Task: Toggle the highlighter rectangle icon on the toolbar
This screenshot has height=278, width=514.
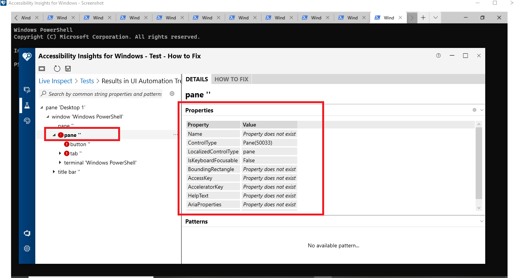Action: (42, 68)
